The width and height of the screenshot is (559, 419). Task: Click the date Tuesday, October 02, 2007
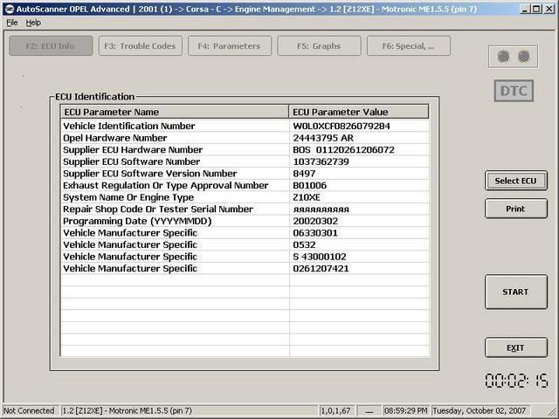point(480,411)
